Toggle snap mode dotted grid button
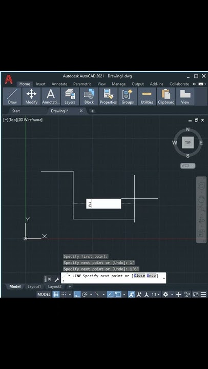Viewport: 208px width, 369px height. pos(64,294)
